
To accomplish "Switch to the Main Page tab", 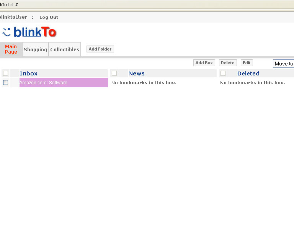I will [11, 49].
